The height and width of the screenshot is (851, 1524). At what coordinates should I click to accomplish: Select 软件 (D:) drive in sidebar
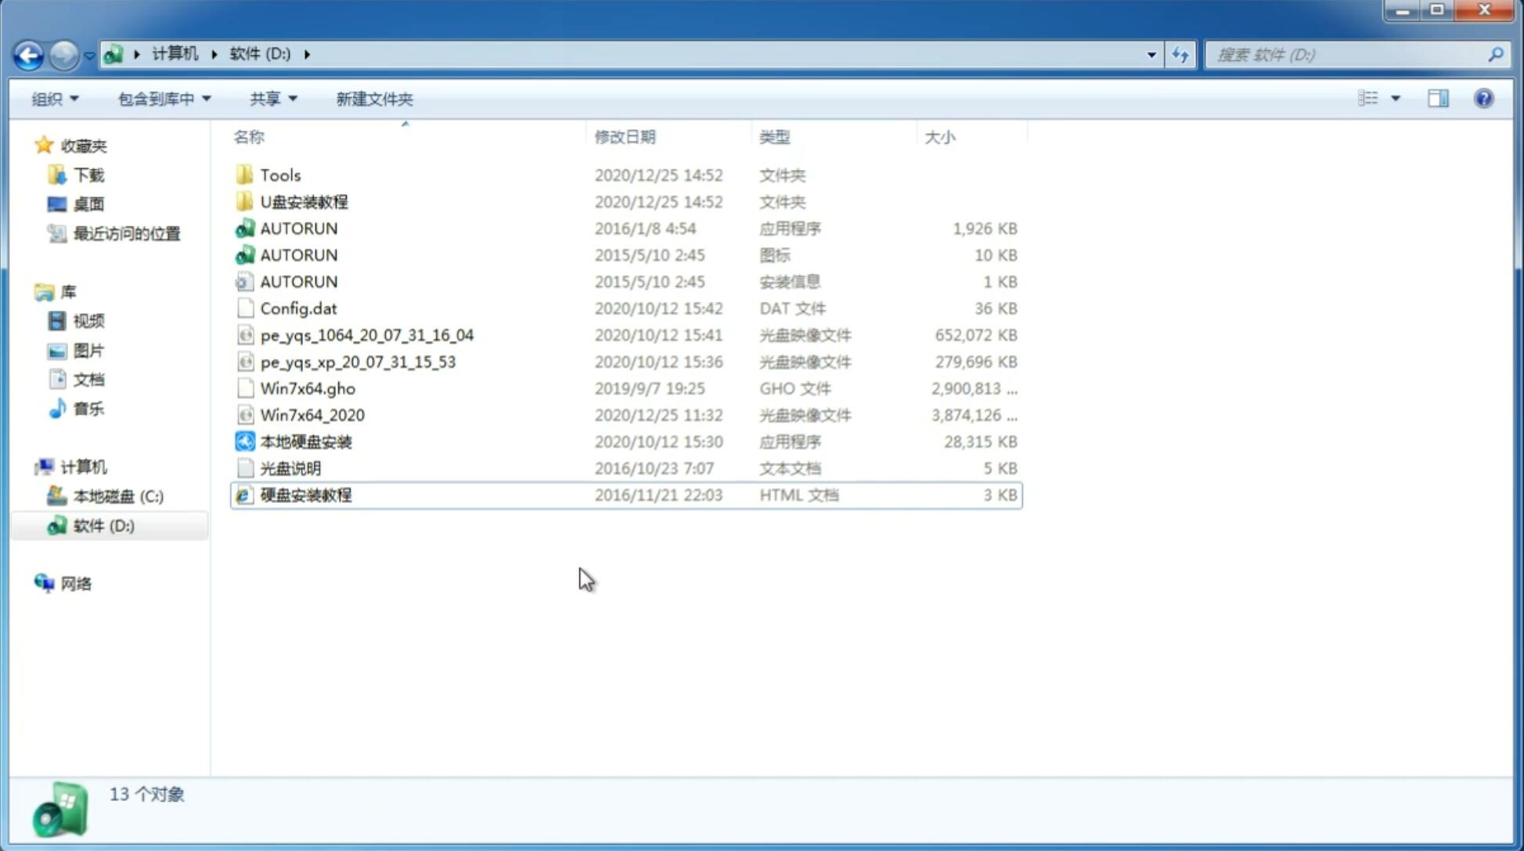click(x=103, y=526)
